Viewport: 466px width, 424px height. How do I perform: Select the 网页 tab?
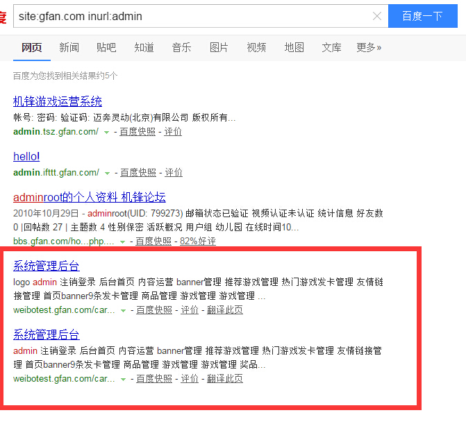(x=32, y=47)
